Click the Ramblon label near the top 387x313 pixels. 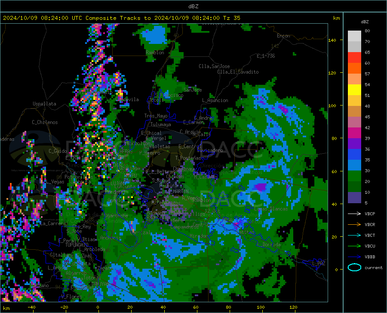(x=155, y=53)
